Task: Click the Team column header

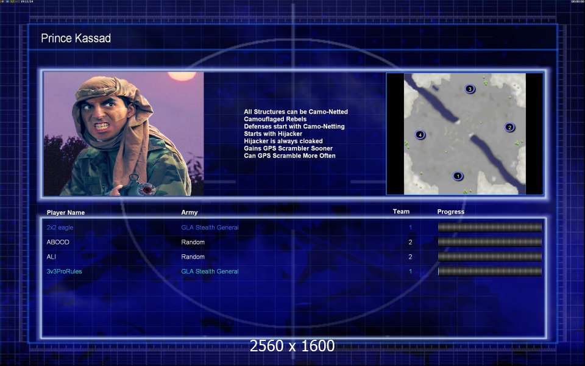Action: pos(401,212)
